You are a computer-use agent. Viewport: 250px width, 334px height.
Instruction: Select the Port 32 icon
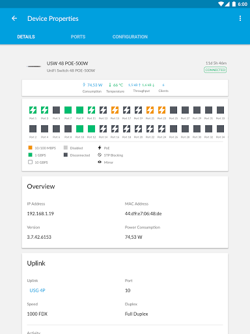pyautogui.click(x=208, y=129)
